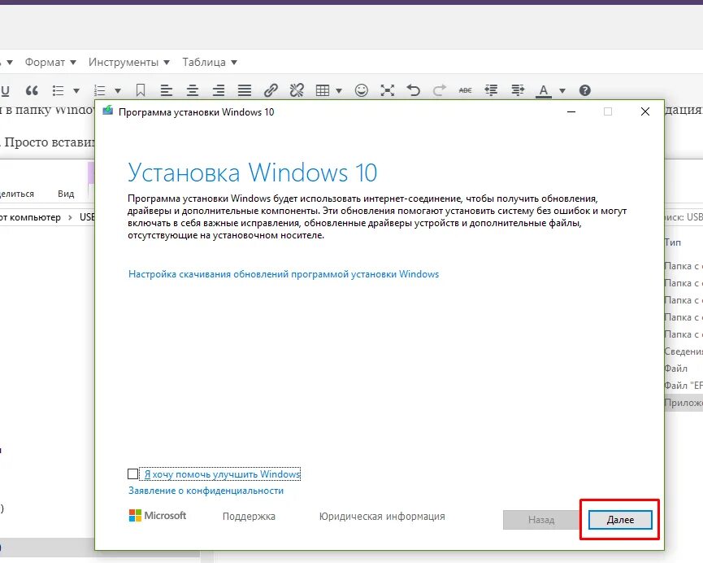Open keyboard shortcuts help question-mark icon
Screen dimensions: 703x563
click(584, 90)
